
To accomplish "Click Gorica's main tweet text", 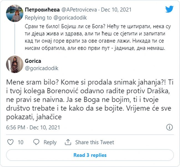I will pos(86,99).
